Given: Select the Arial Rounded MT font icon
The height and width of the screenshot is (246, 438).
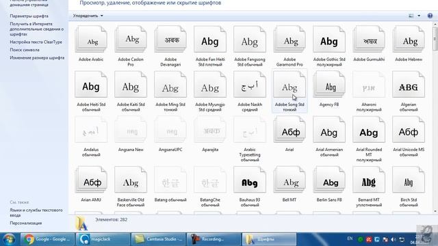Looking at the screenshot, I should (x=369, y=130).
